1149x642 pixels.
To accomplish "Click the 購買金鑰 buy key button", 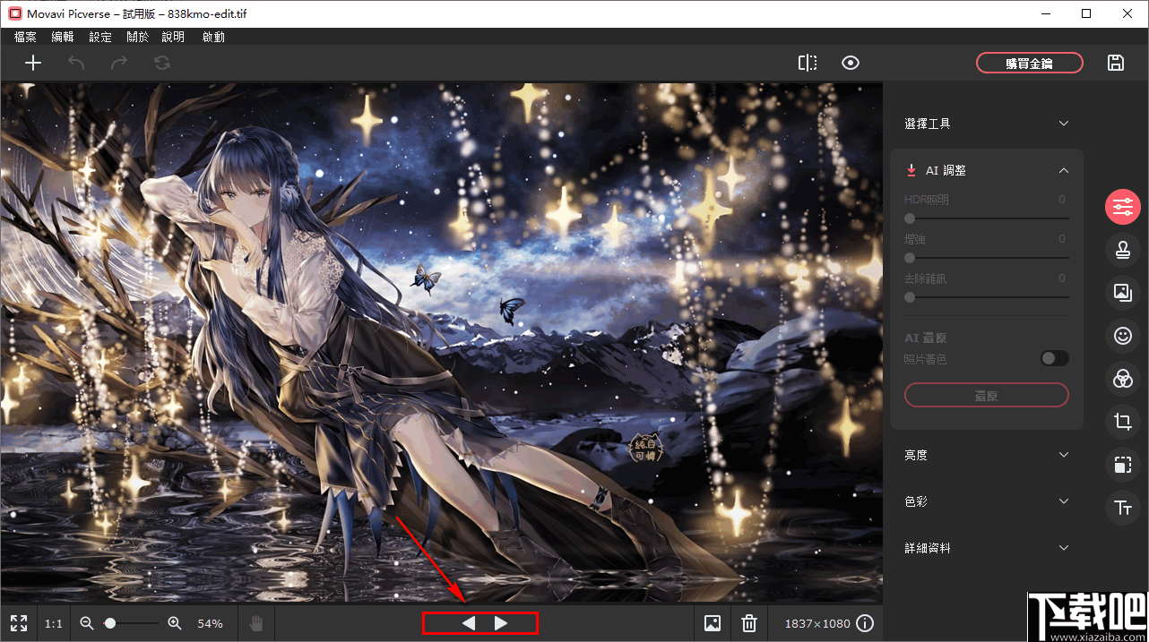I will [x=1029, y=63].
